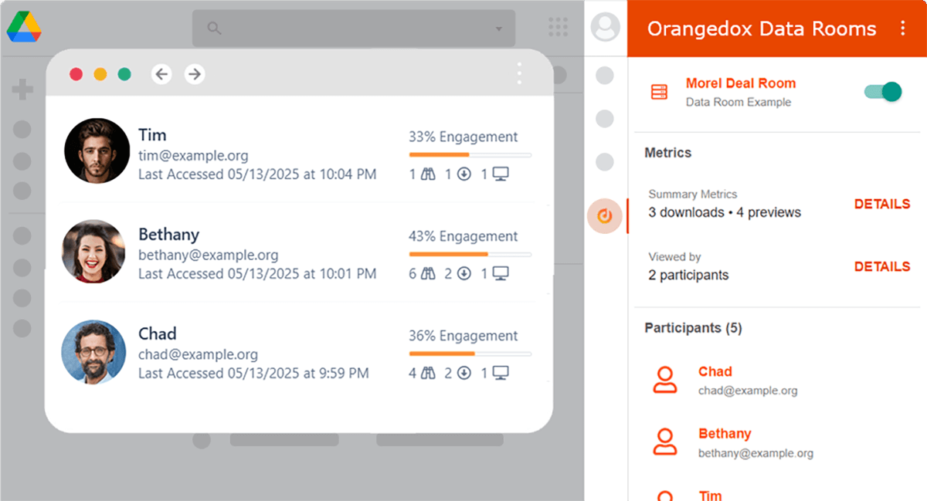The image size is (927, 501).
Task: Click Chad's downloads arrow icon
Action: tap(464, 373)
